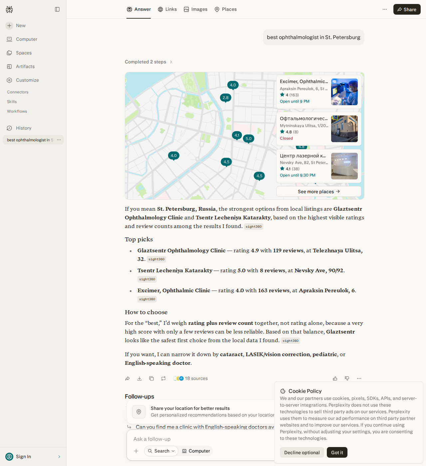
Task: Open Excimer clinic photo thumbnail
Action: click(344, 92)
